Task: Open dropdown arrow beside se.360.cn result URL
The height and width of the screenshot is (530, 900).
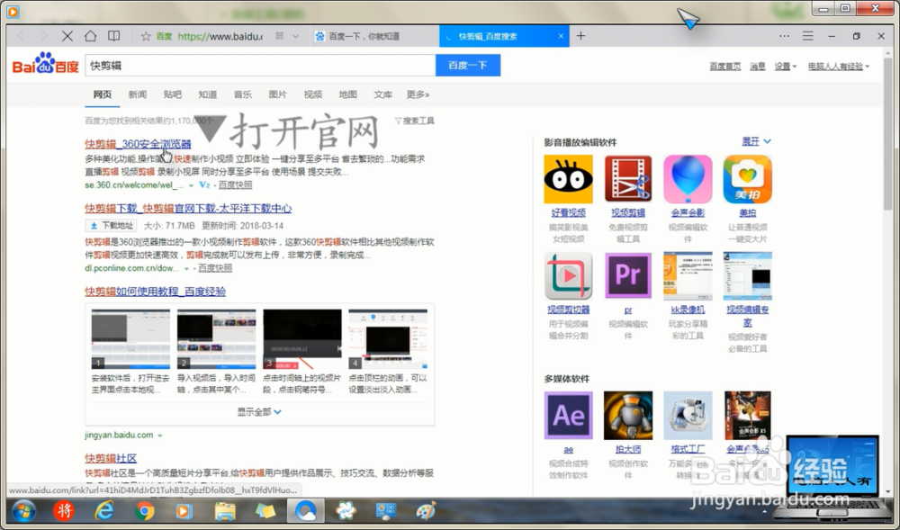Action: click(191, 185)
